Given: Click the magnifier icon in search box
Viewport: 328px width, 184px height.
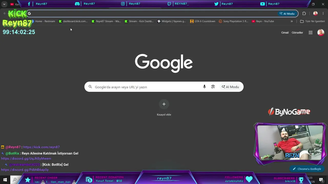Looking at the screenshot, I should [x=90, y=87].
